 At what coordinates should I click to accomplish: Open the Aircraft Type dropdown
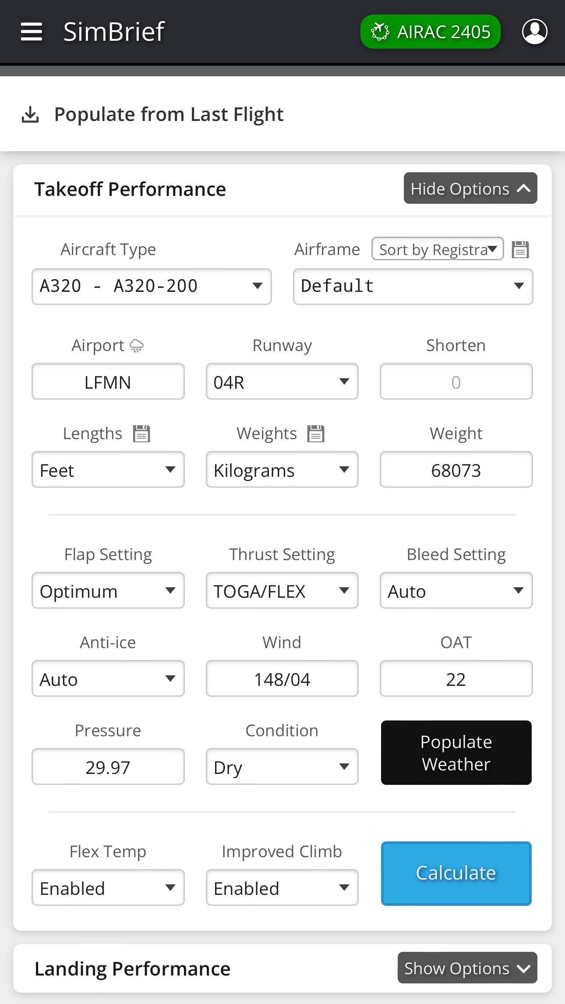pyautogui.click(x=152, y=287)
